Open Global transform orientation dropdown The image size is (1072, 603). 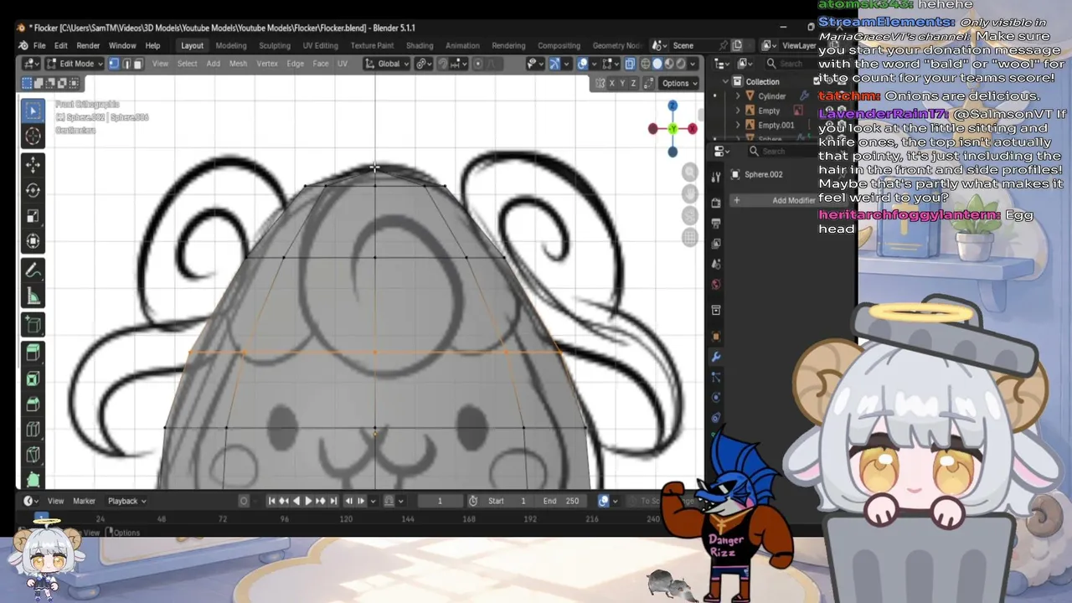point(388,64)
